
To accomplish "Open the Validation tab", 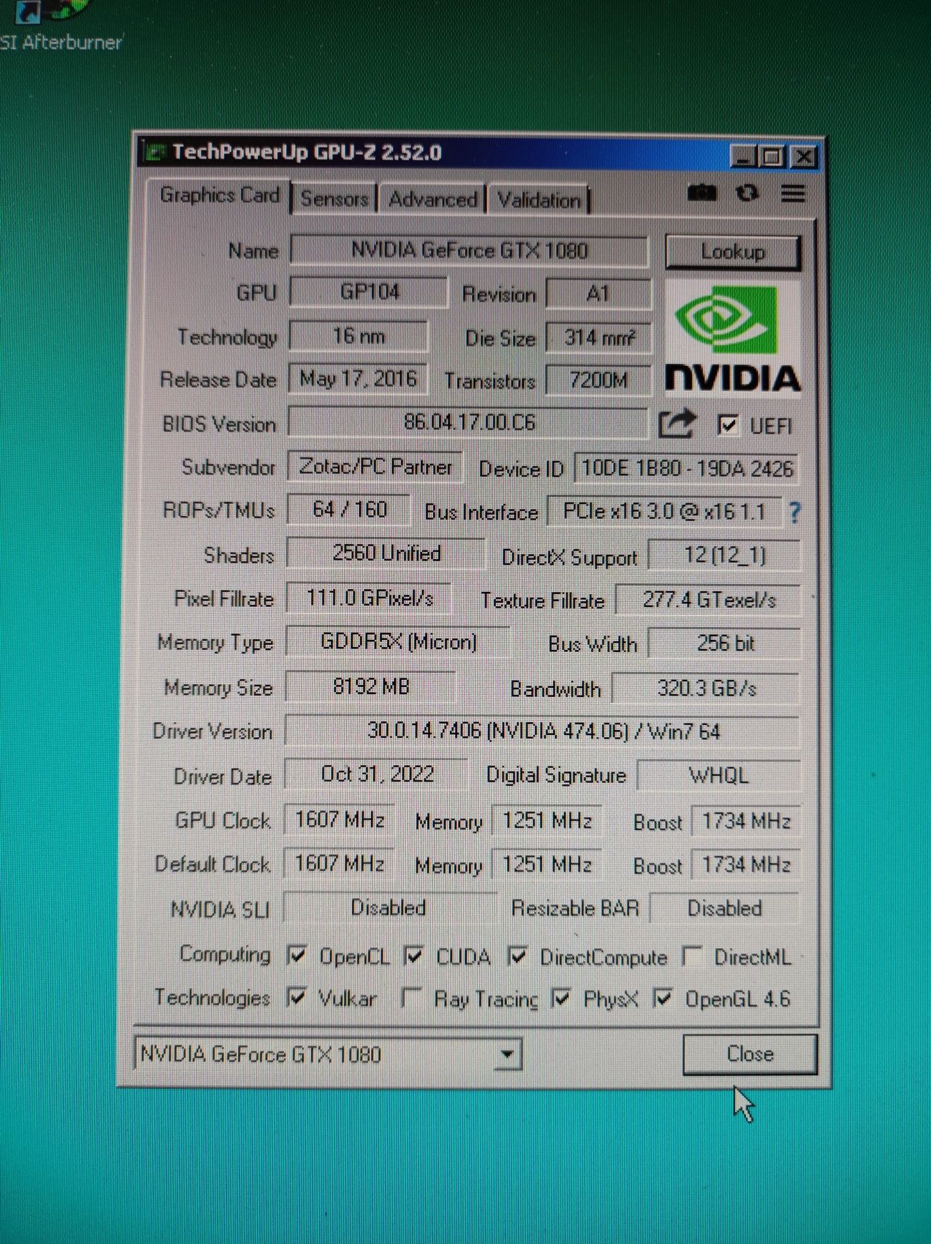I will coord(538,200).
